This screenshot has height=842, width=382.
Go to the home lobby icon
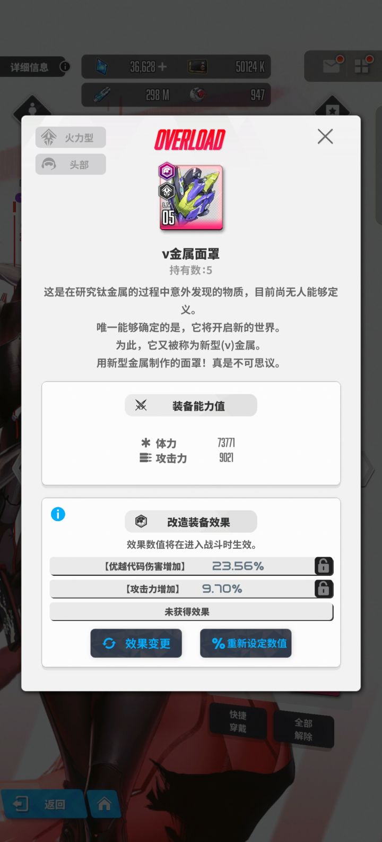[x=104, y=804]
